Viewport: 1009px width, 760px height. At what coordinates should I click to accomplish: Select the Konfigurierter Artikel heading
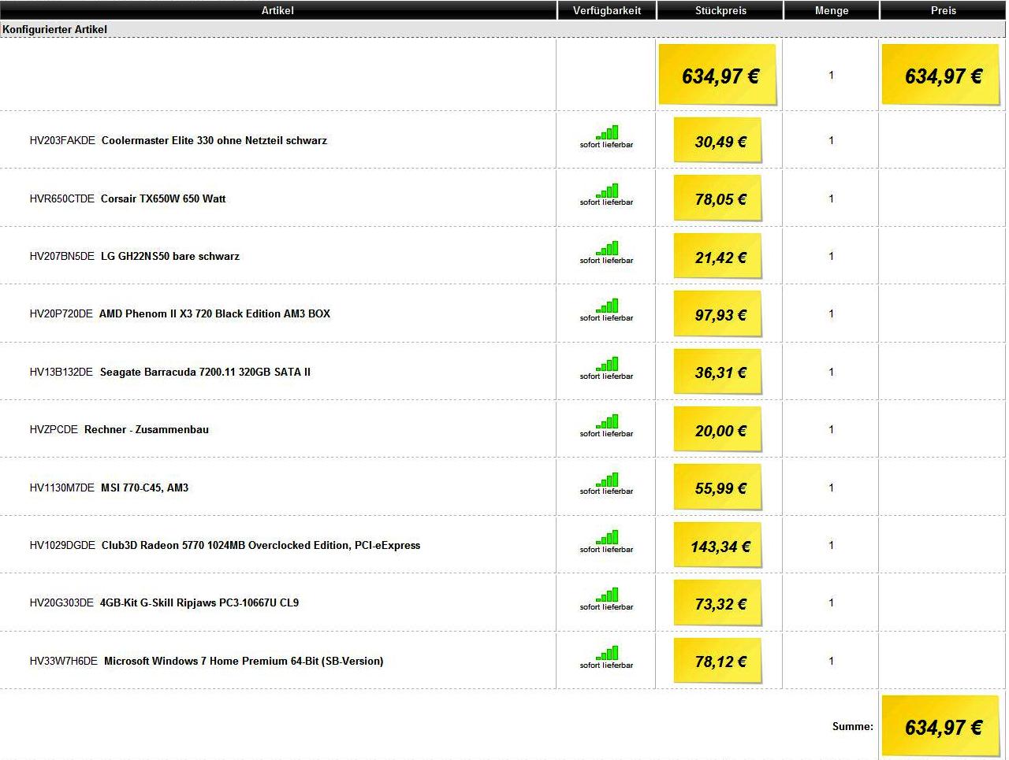pyautogui.click(x=54, y=29)
